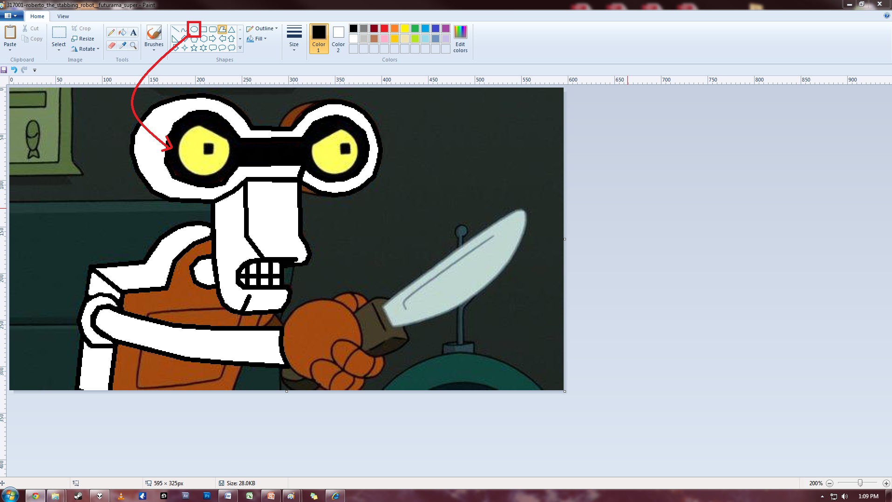892x502 pixels.
Task: Open the Windows Start button
Action: point(10,495)
